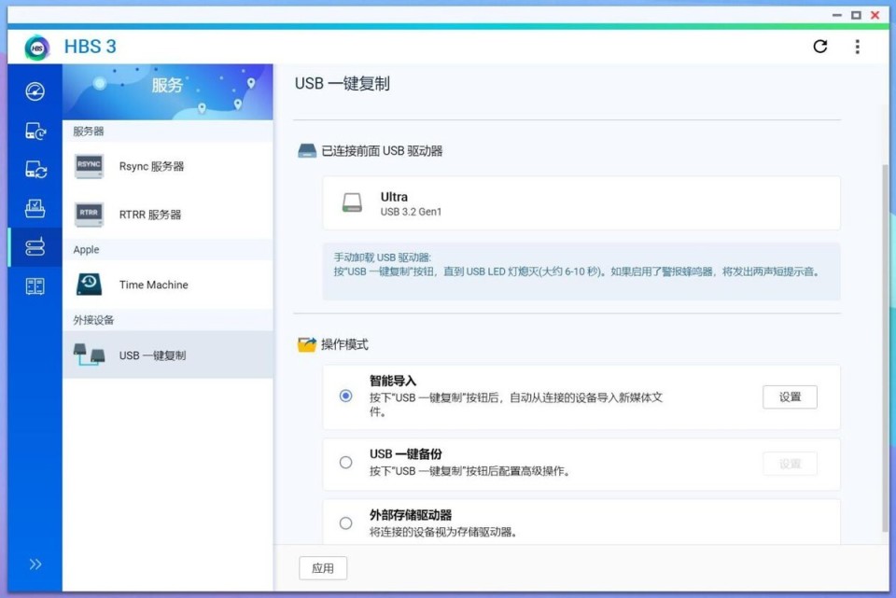Click the refresh icon in the top bar

(x=820, y=47)
